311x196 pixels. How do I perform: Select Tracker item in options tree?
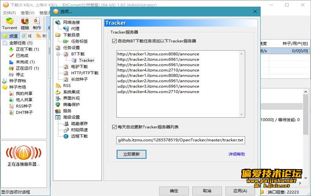pos(86,60)
